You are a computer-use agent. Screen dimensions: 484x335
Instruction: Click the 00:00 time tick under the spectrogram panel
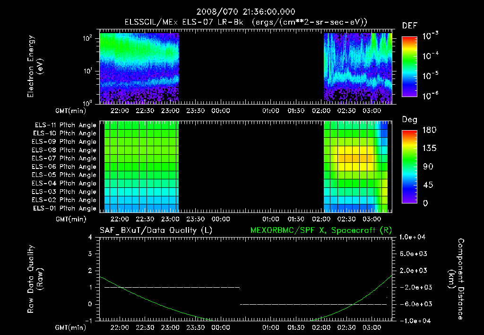(221, 111)
